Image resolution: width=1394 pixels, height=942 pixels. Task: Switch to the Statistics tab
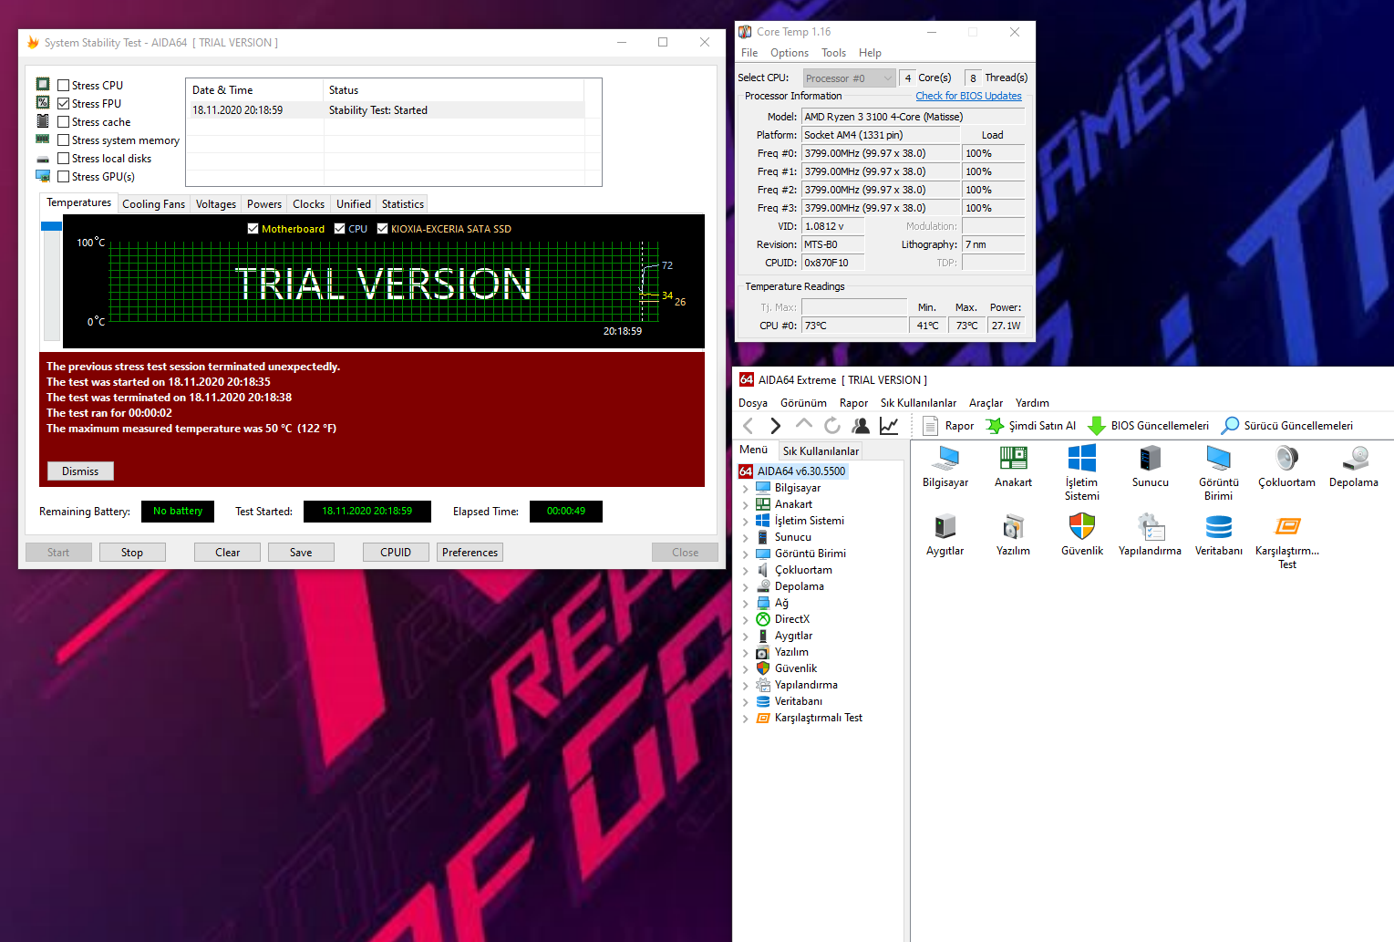403,204
